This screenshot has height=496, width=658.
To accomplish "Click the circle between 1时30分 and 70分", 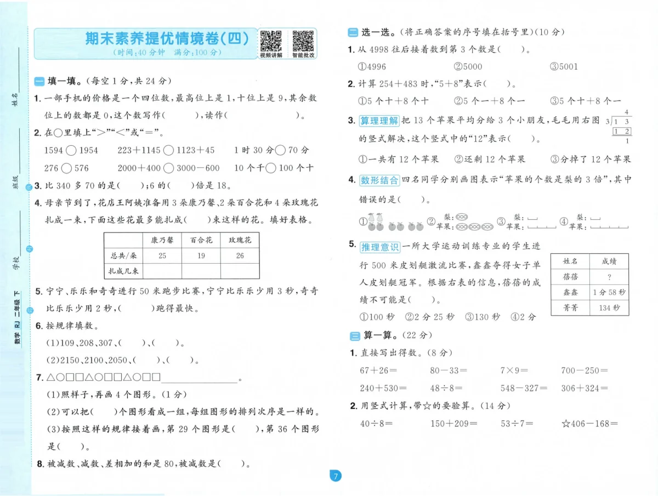I will (x=280, y=150).
